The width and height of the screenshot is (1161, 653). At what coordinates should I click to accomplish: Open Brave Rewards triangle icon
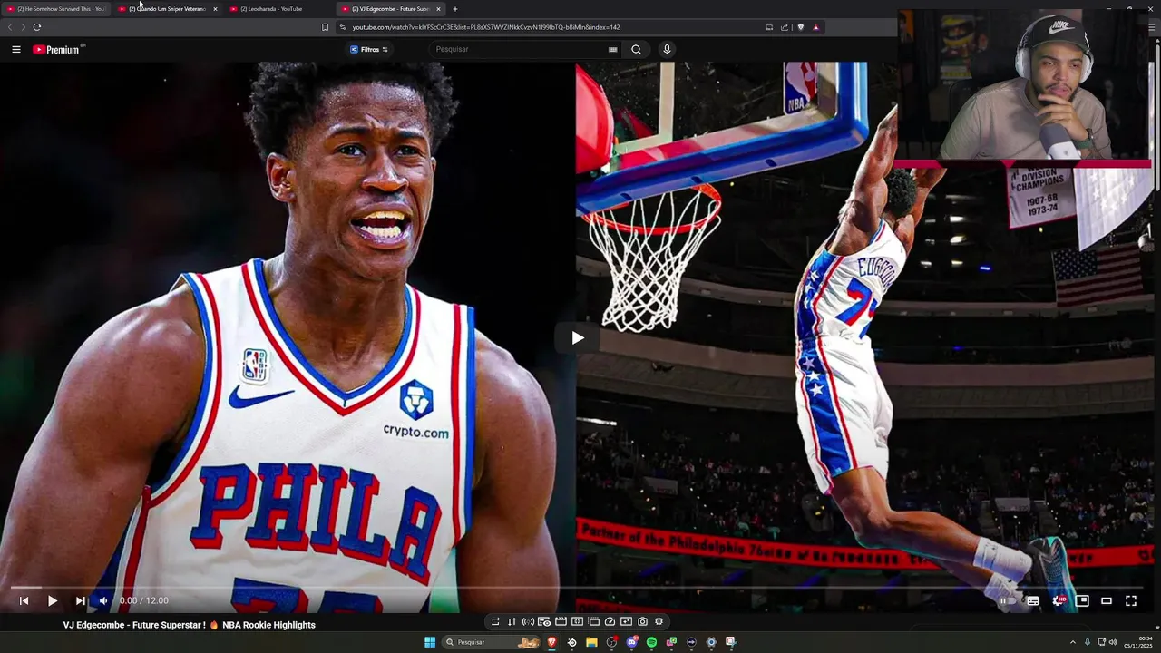815,27
